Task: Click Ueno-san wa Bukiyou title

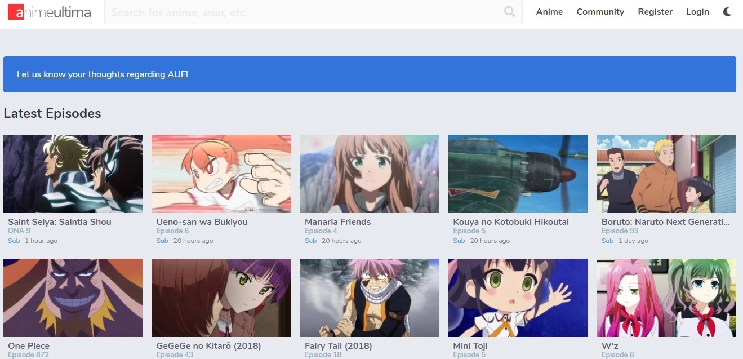Action: pos(202,222)
